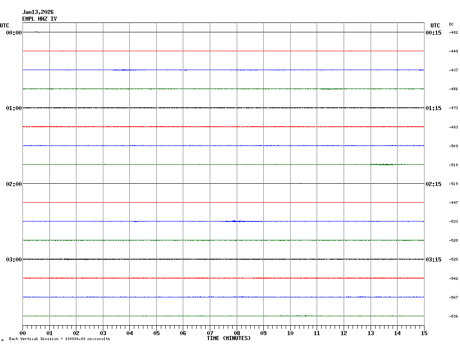Screen dimensions: 460x345
Task: Click minute 00 on the time axis
Action: 22,333
